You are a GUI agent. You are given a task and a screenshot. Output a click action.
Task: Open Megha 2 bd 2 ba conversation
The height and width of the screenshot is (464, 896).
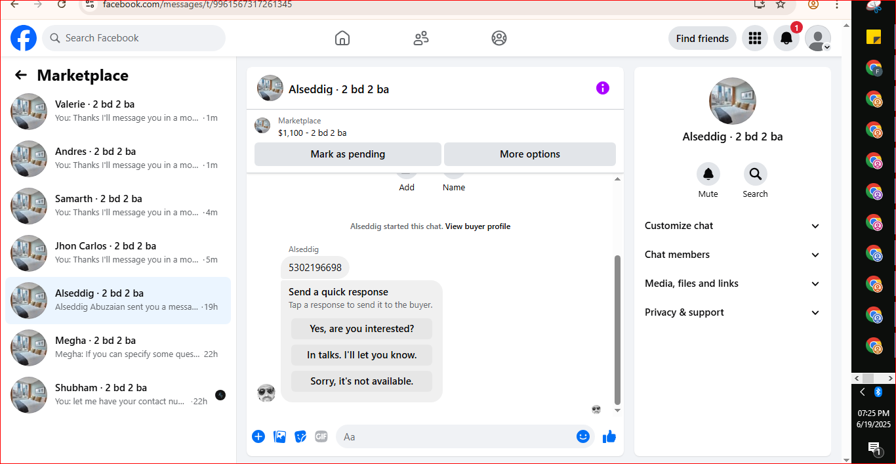[x=118, y=348]
